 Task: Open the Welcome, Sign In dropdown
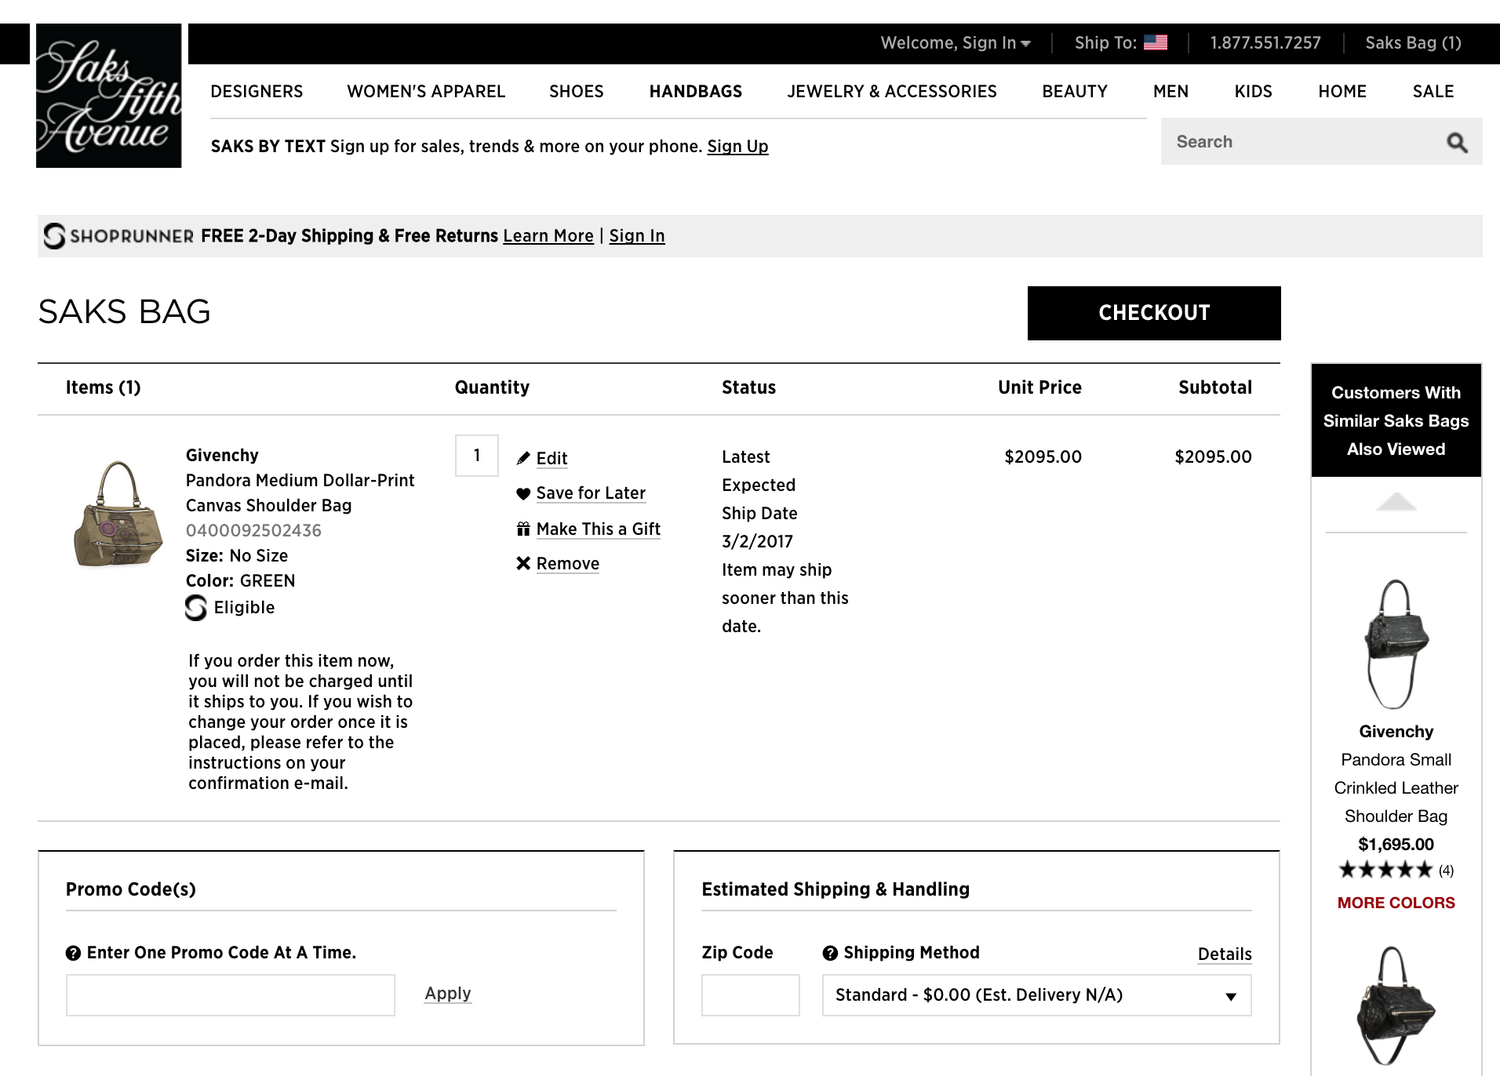click(x=956, y=43)
